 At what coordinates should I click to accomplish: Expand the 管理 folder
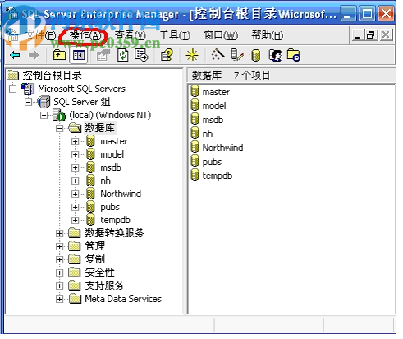click(x=59, y=247)
